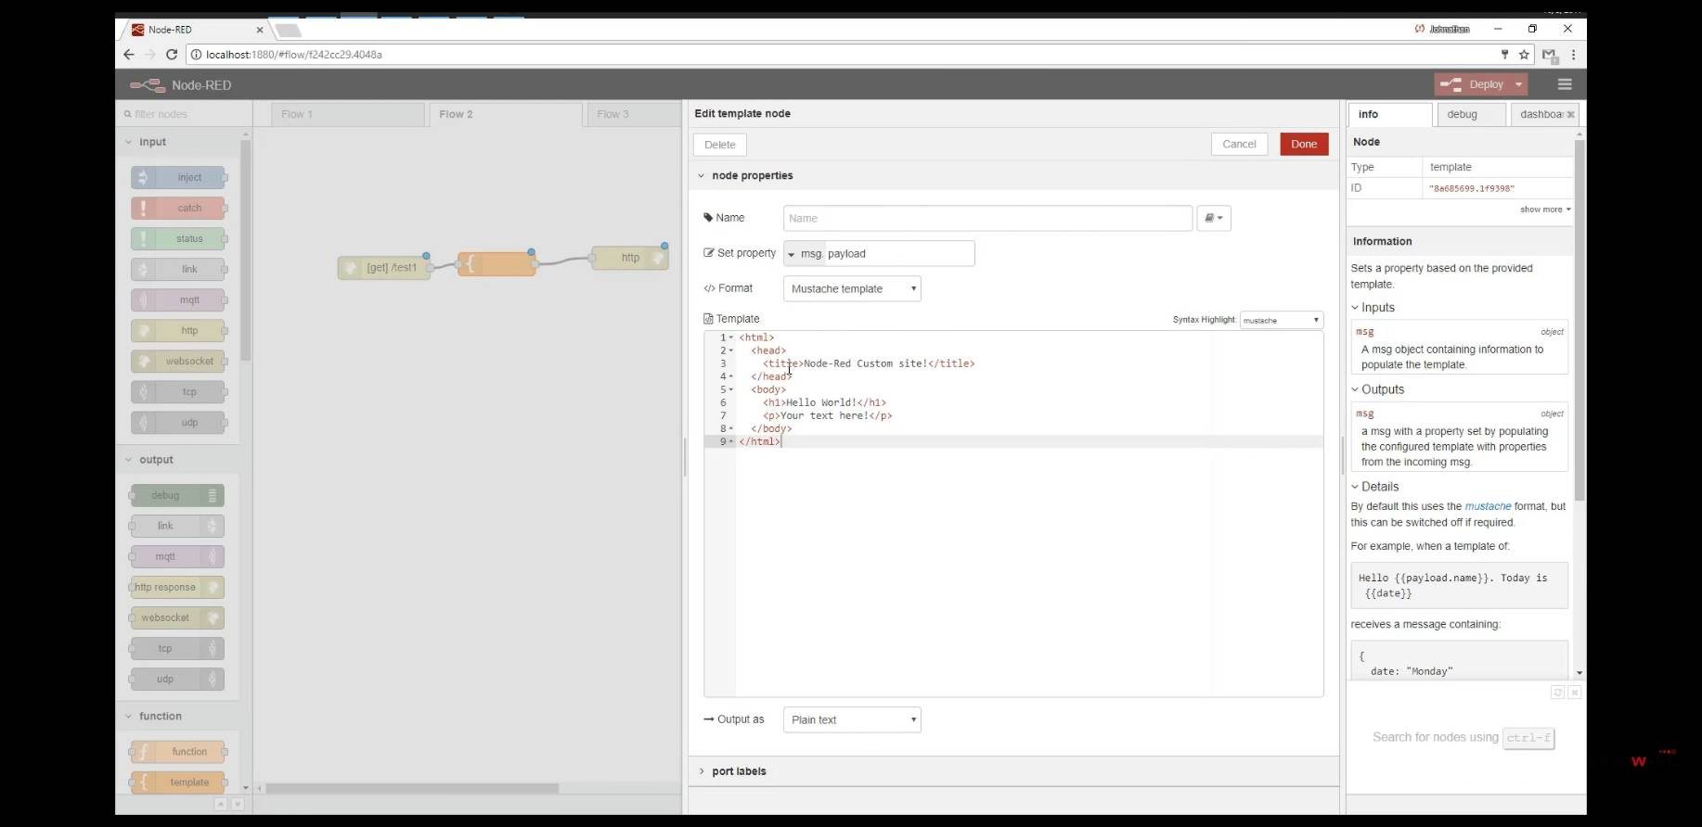Click the http response node on canvas
The height and width of the screenshot is (827, 1702).
[630, 258]
